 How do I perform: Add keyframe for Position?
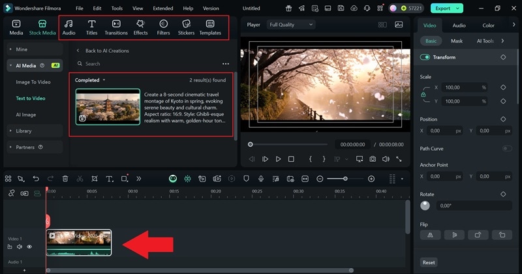[x=503, y=119]
